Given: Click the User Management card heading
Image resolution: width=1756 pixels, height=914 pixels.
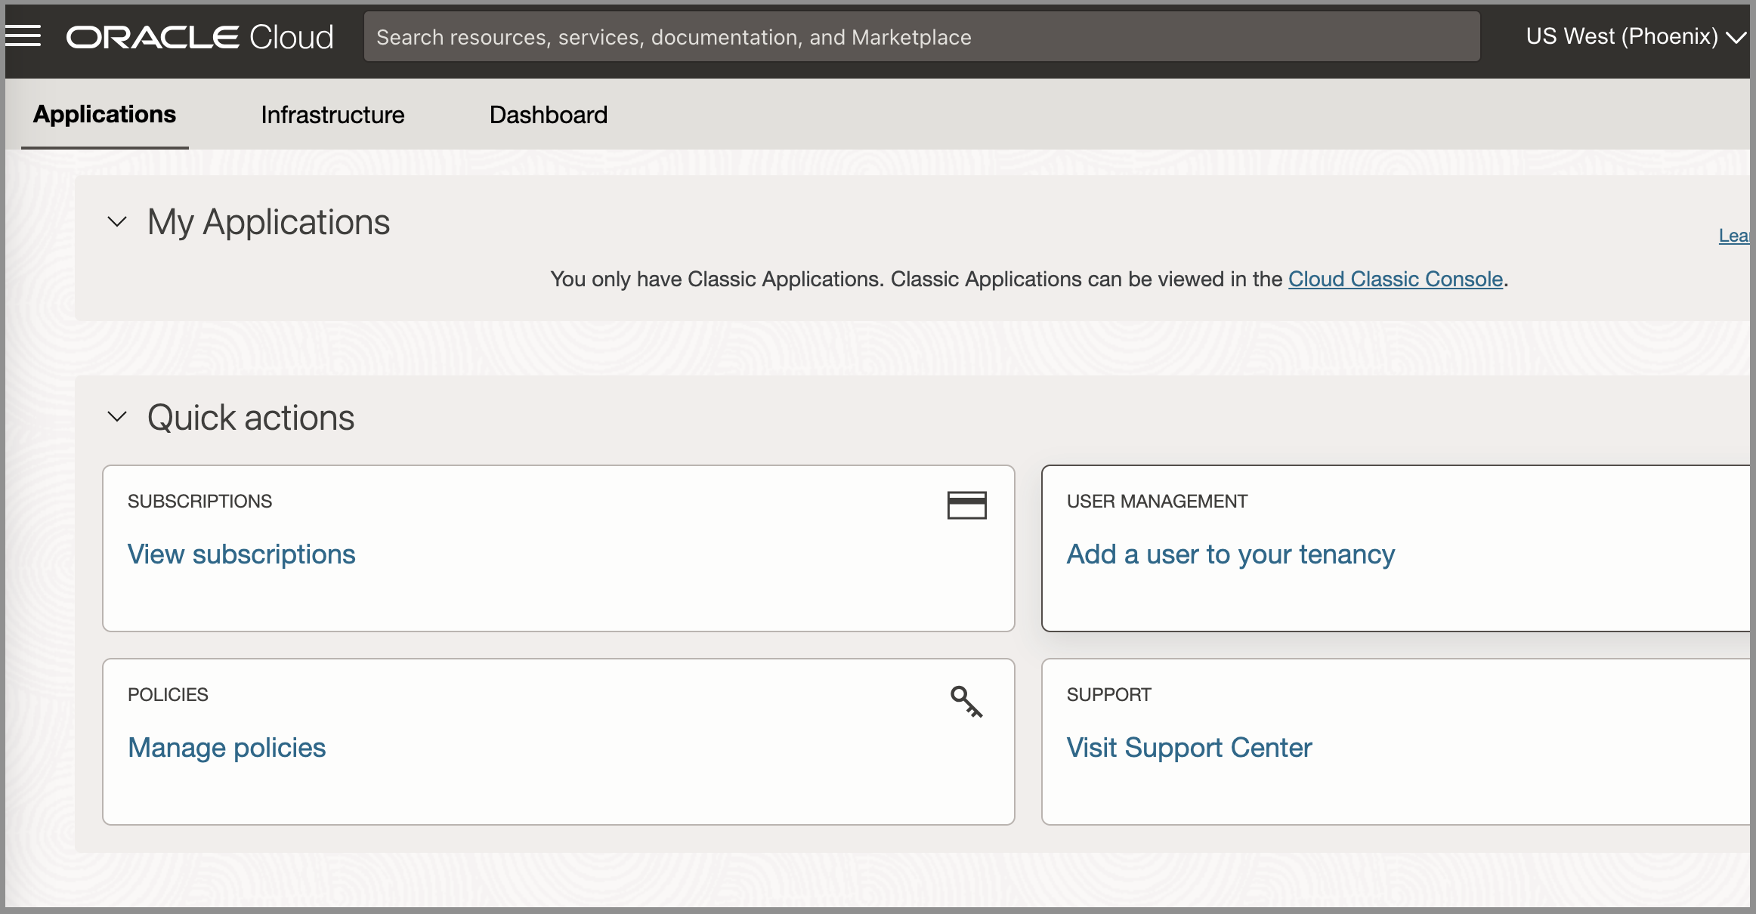Looking at the screenshot, I should pyautogui.click(x=1156, y=502).
